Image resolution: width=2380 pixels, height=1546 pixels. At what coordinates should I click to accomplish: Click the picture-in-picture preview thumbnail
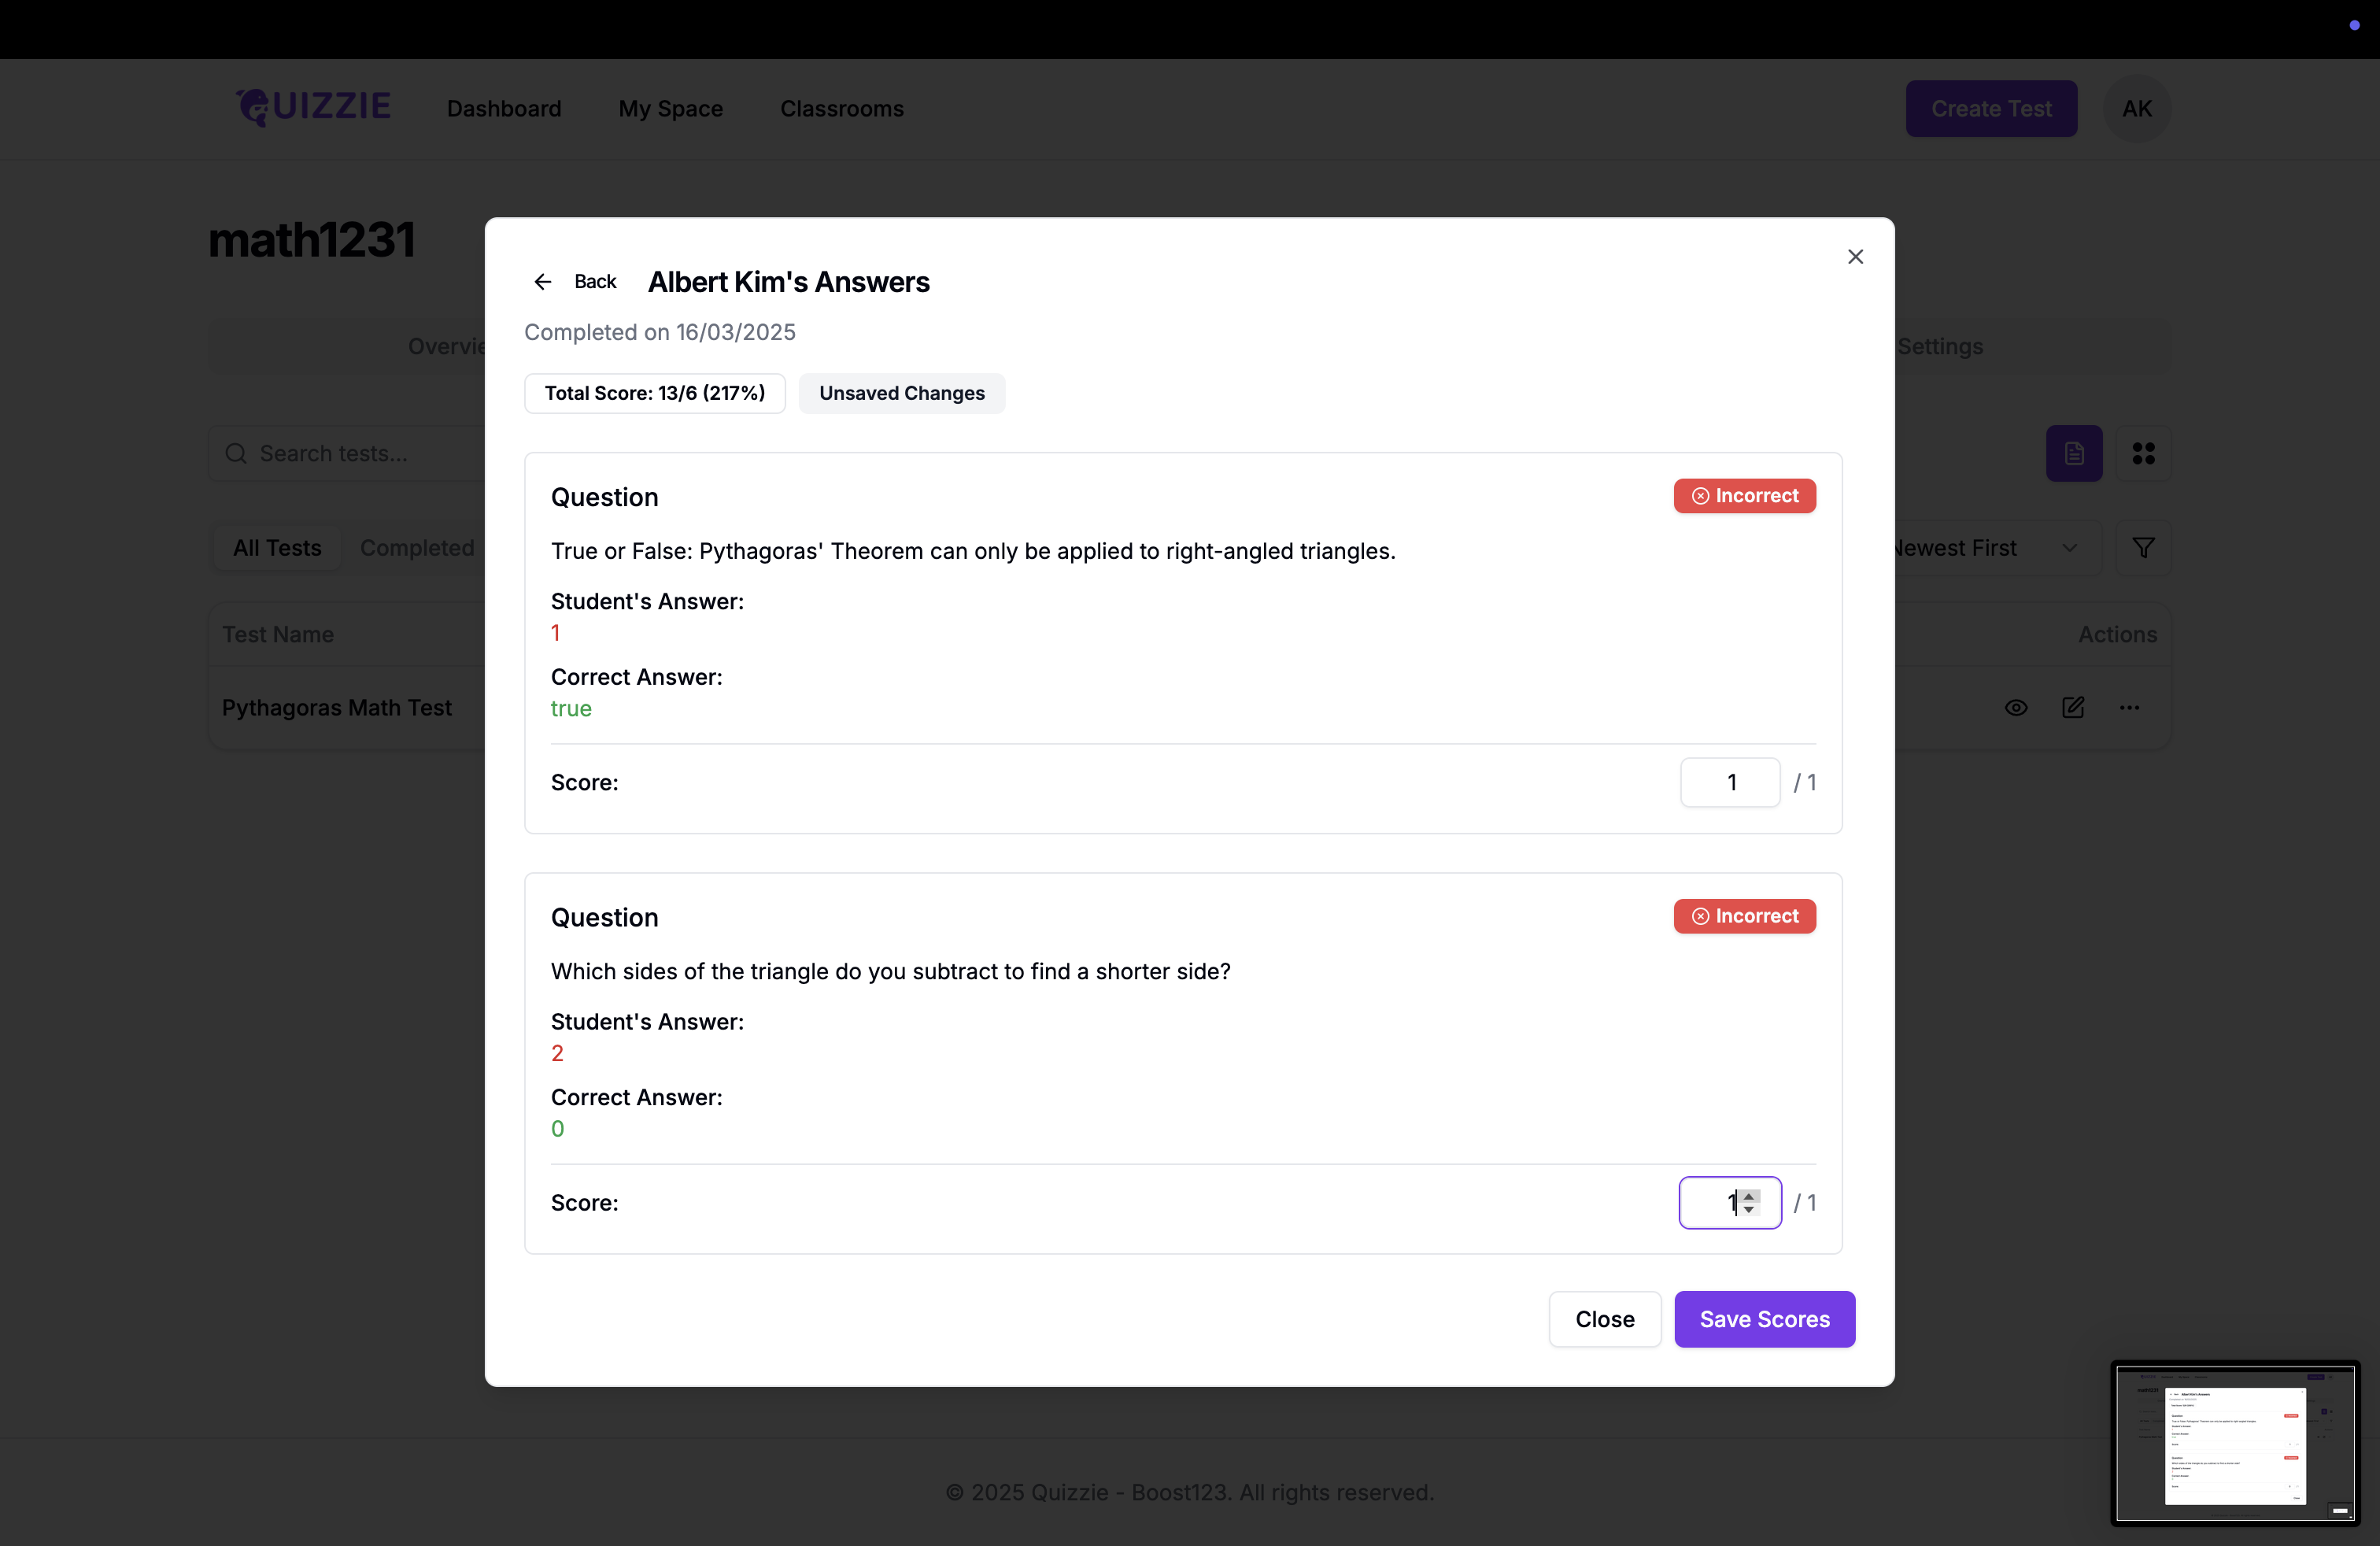(x=2234, y=1442)
